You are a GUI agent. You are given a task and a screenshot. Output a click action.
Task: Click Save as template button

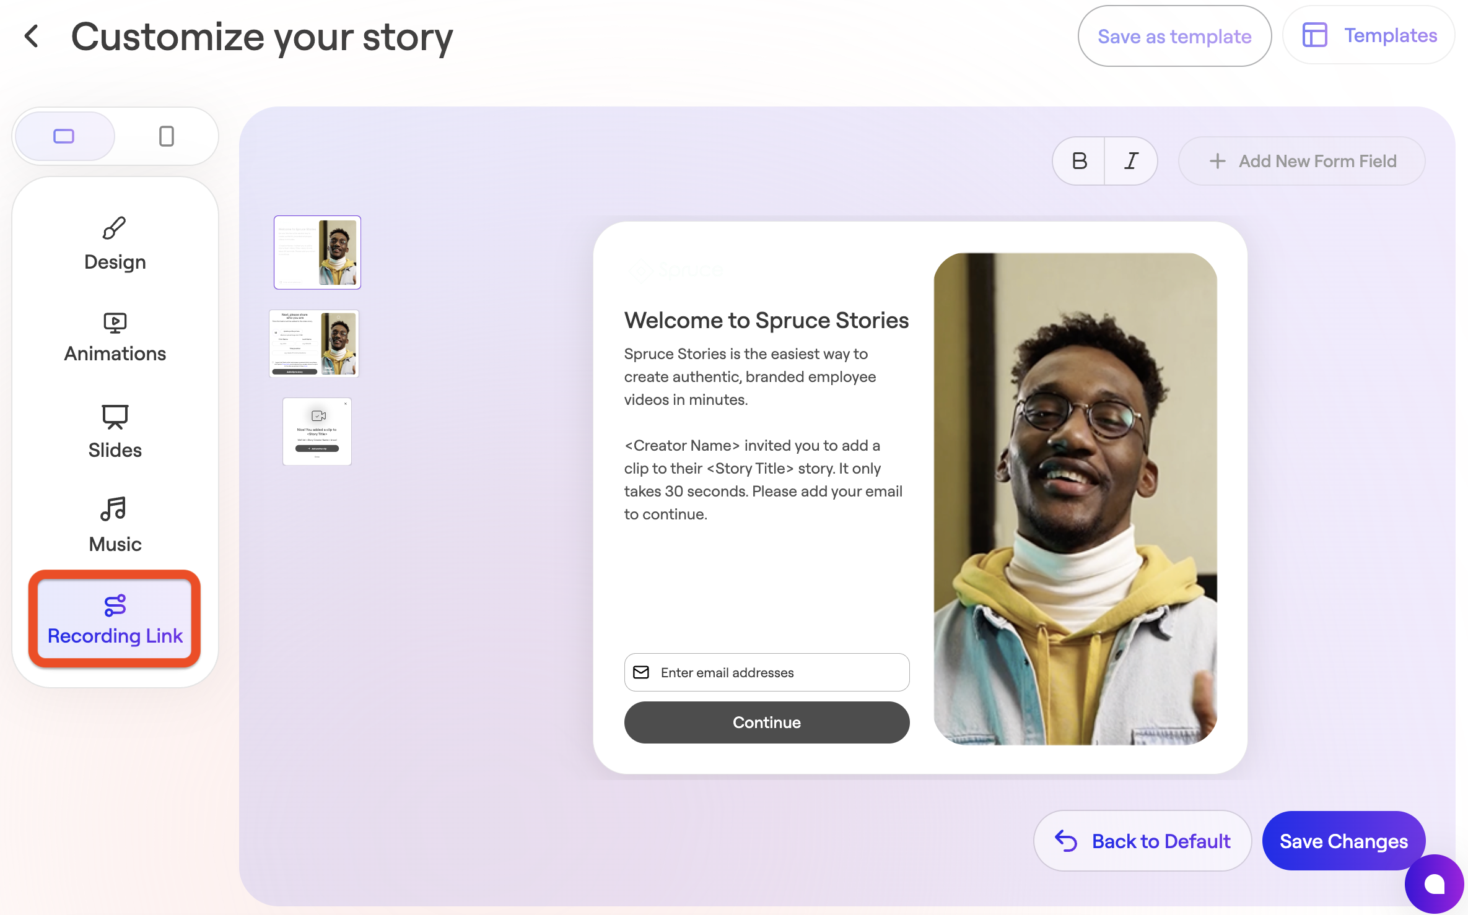(x=1174, y=36)
